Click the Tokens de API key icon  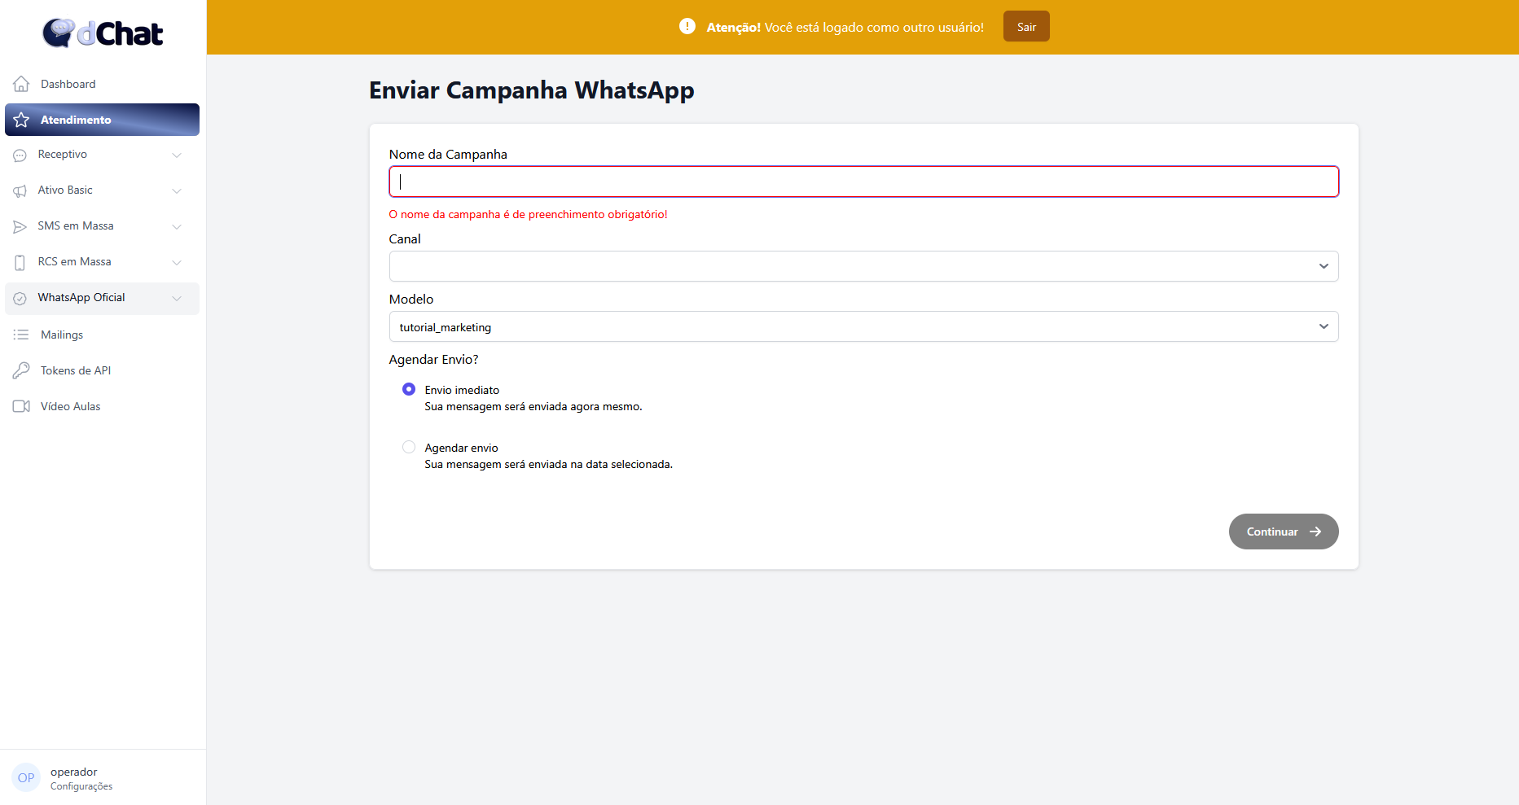(x=21, y=370)
